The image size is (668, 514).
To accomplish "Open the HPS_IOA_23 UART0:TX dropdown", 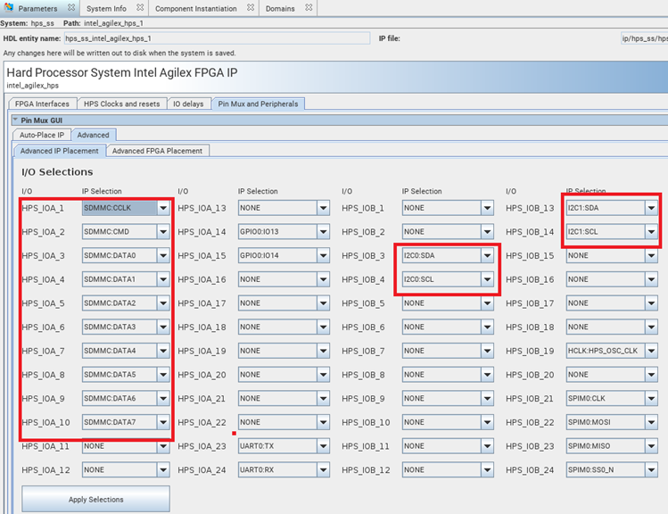I will [x=323, y=446].
